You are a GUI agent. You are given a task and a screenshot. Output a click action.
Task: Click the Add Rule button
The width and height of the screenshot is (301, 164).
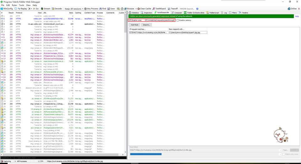point(135,25)
